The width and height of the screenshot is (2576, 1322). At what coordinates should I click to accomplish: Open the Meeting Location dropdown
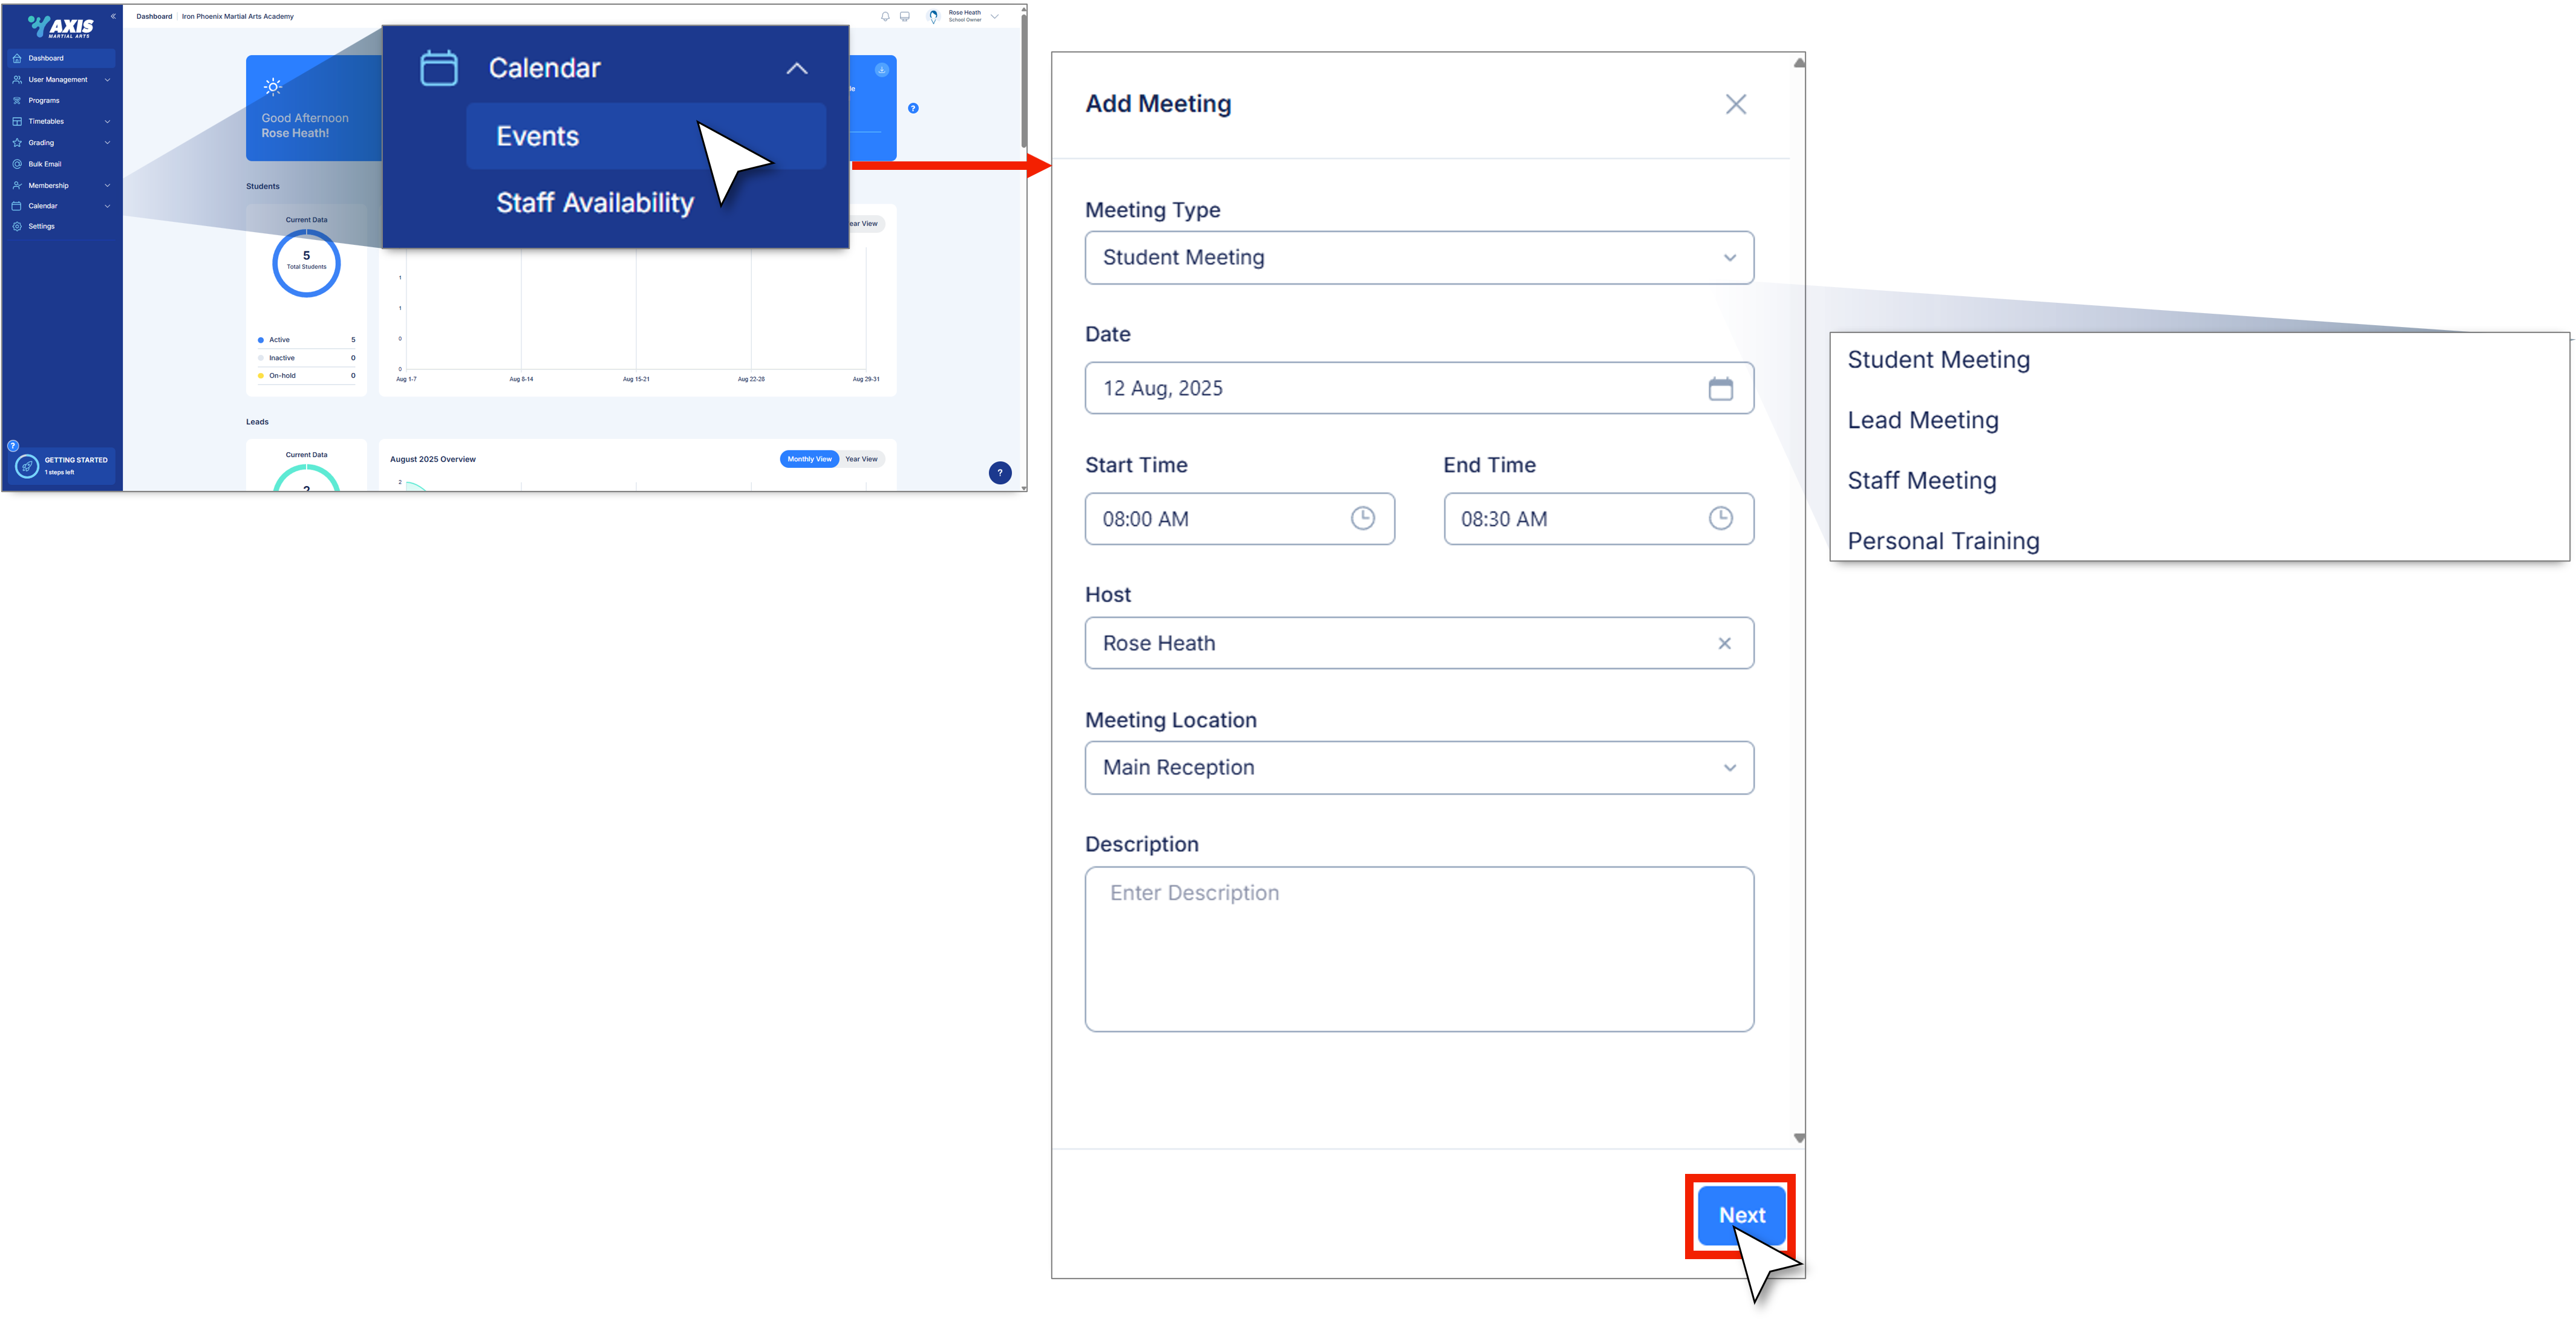point(1418,768)
